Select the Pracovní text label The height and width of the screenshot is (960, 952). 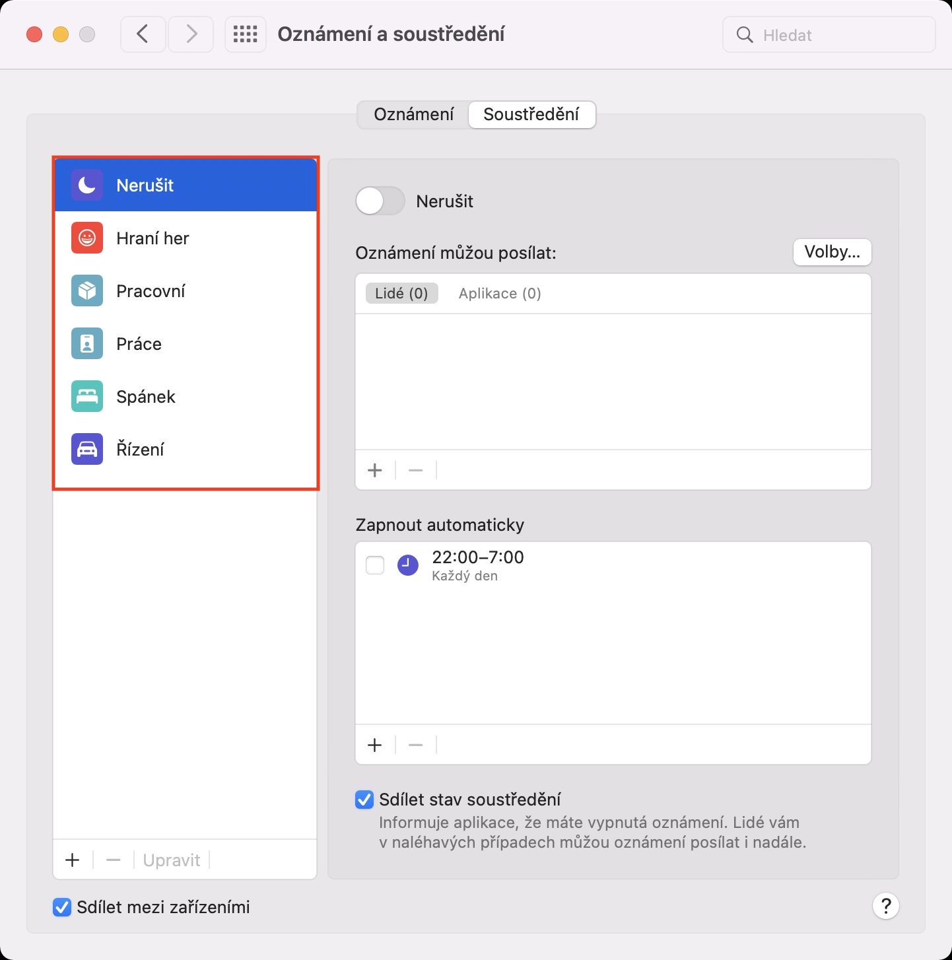click(151, 291)
